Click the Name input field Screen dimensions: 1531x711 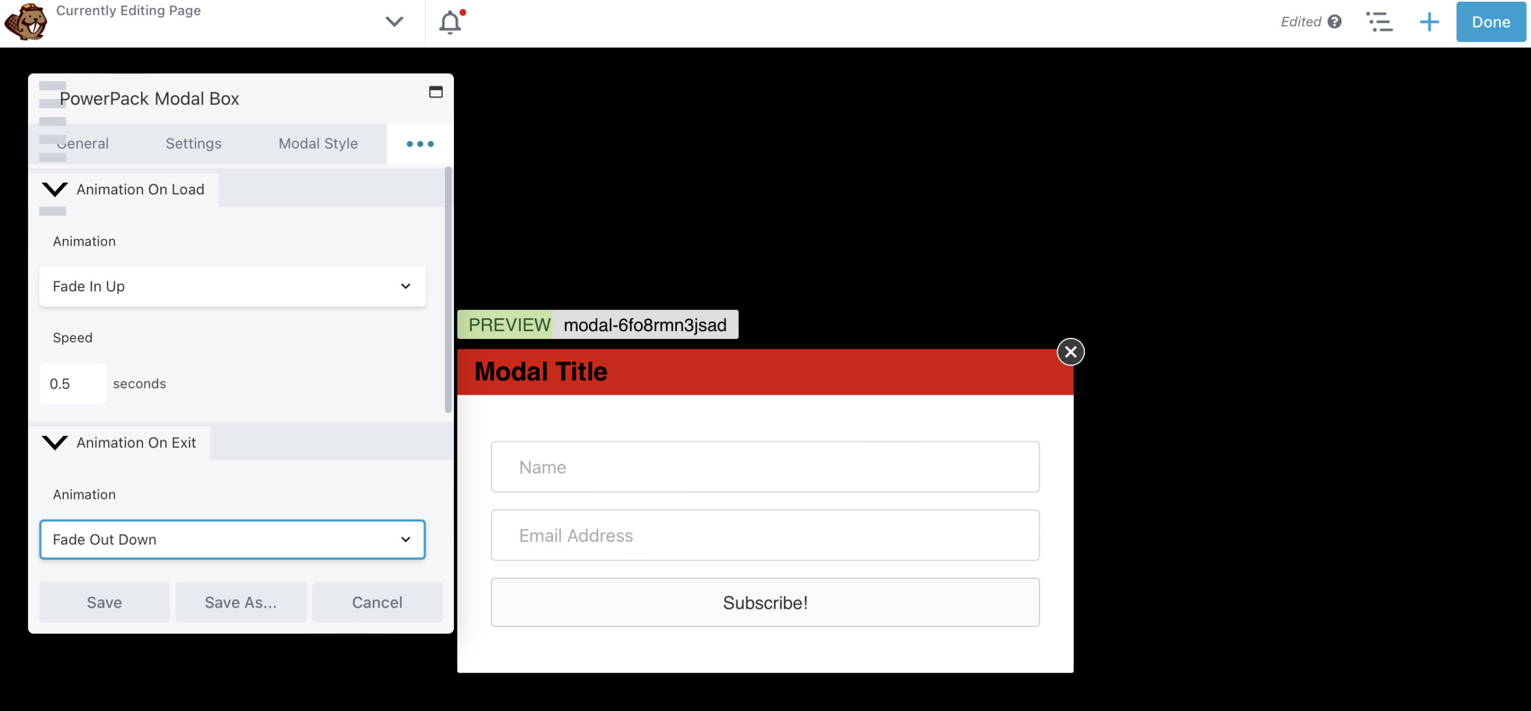(765, 466)
